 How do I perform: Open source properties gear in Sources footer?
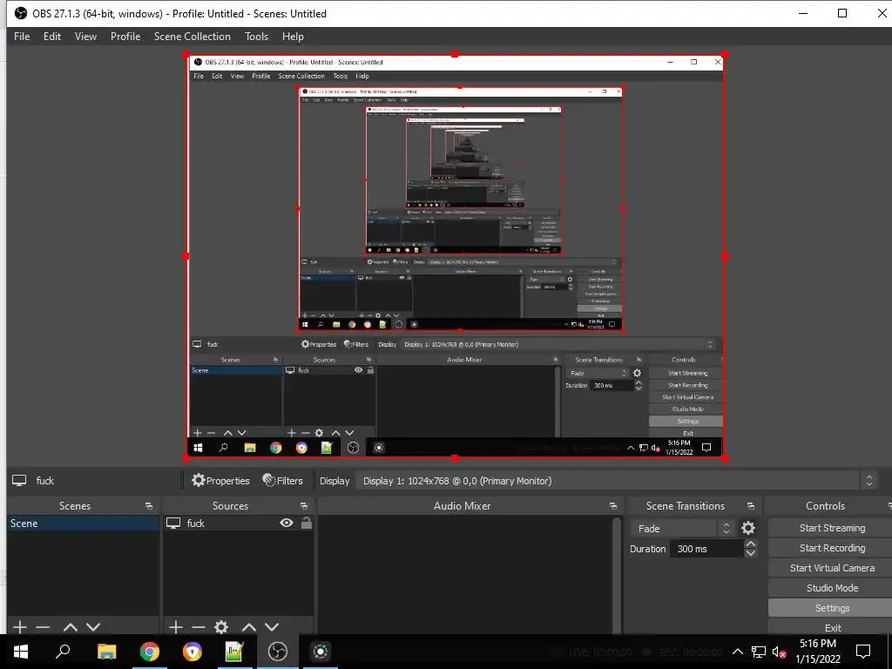pyautogui.click(x=221, y=627)
